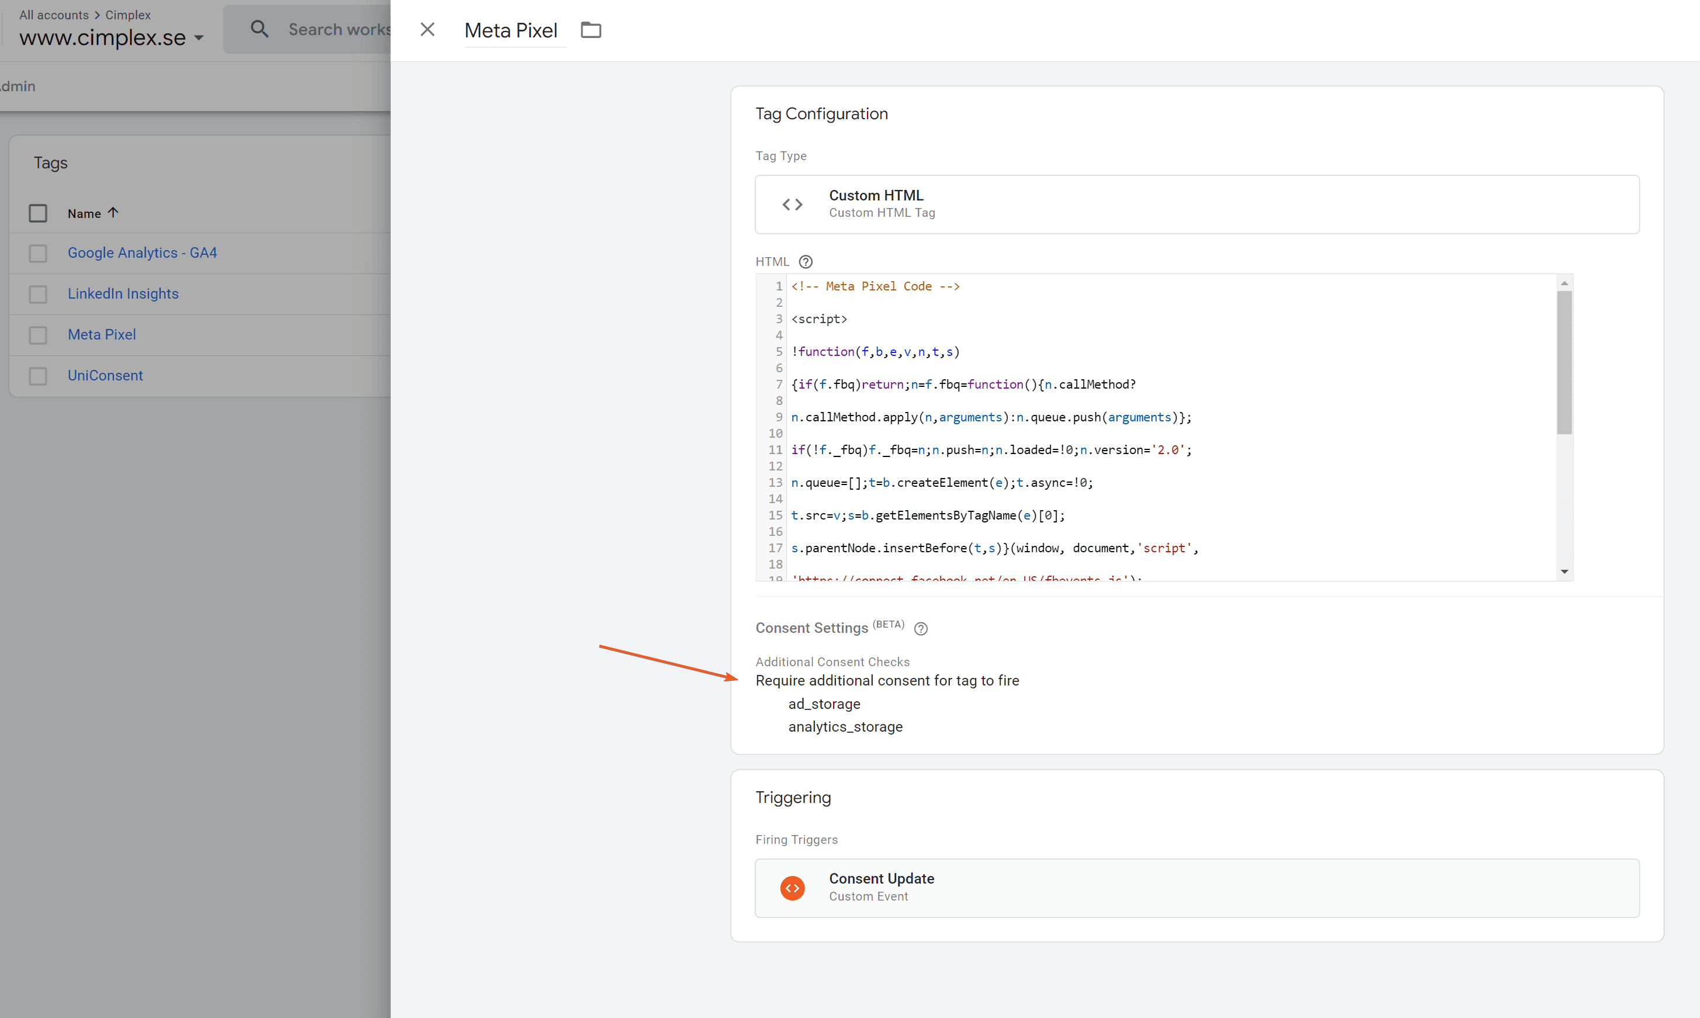Click the Triggering section heading
The image size is (1700, 1018).
(793, 798)
